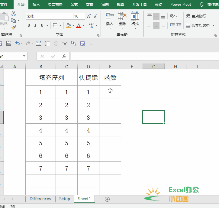The height and width of the screenshot is (208, 219).
Task: Click the Copy icon in clipboard group
Action: click(x=13, y=21)
